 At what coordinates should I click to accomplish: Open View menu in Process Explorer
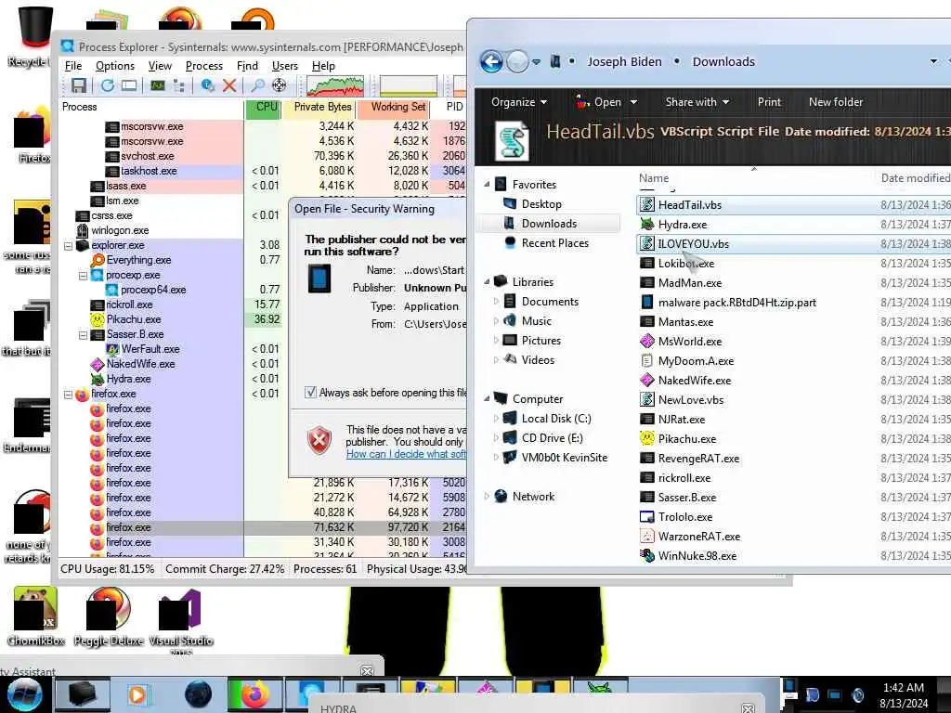point(160,66)
